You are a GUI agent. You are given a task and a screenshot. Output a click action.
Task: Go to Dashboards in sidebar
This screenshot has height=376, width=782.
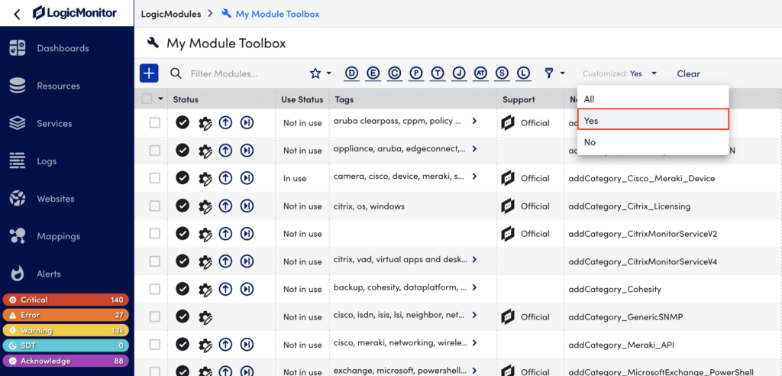pyautogui.click(x=63, y=48)
